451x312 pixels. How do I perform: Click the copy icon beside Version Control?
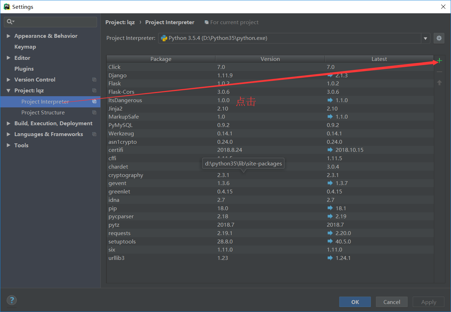click(94, 80)
